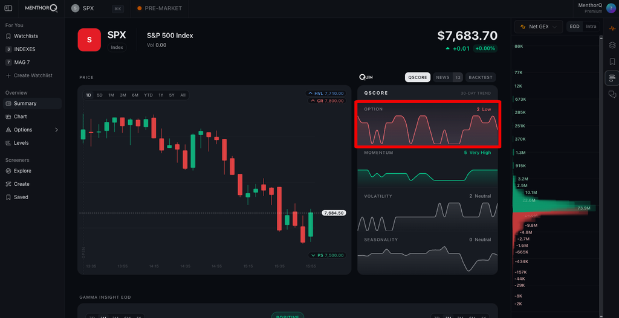
Task: Open the MenthorQ Premium account avatar
Action: [611, 8]
